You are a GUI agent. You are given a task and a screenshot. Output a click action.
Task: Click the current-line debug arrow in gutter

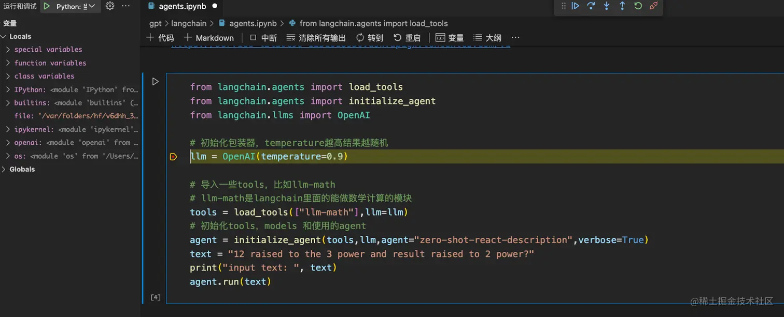coord(174,157)
